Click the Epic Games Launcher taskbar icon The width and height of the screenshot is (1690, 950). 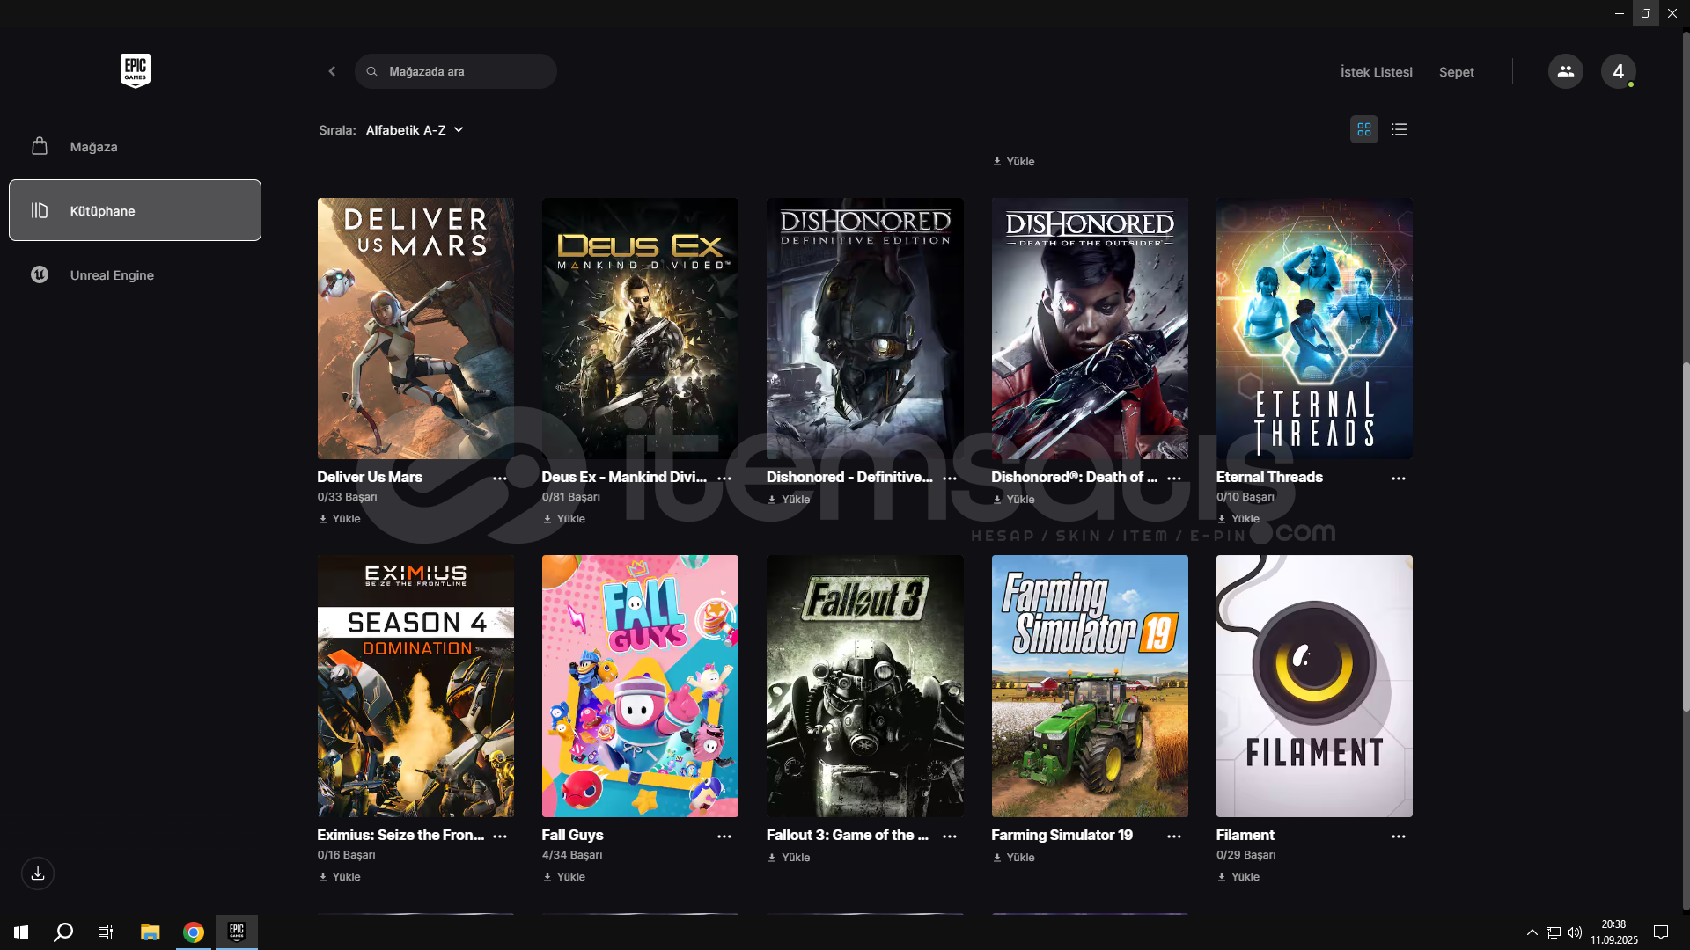coord(237,932)
